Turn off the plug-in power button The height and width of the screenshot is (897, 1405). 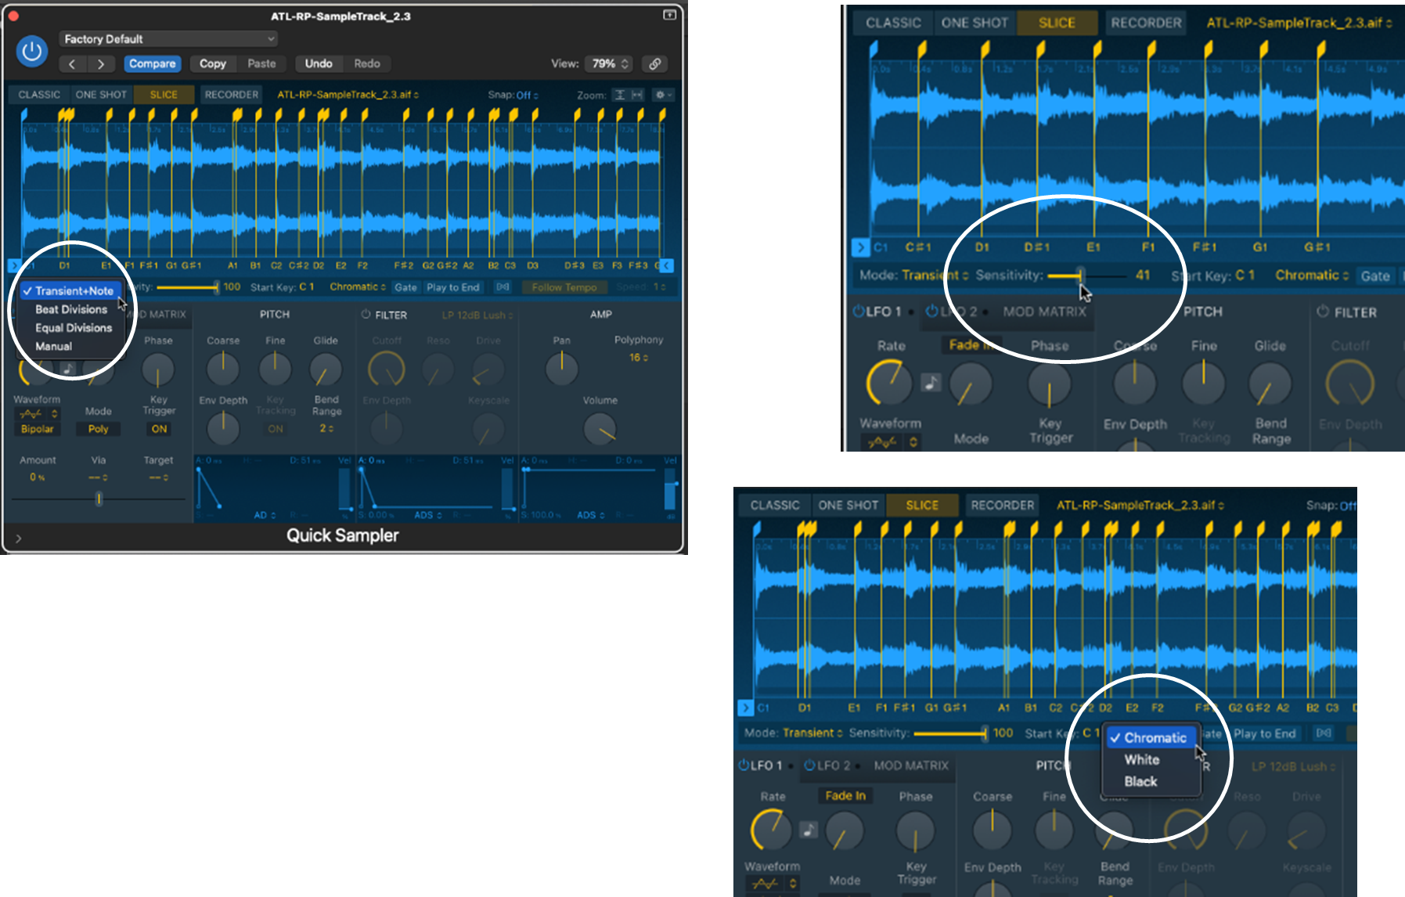[31, 52]
